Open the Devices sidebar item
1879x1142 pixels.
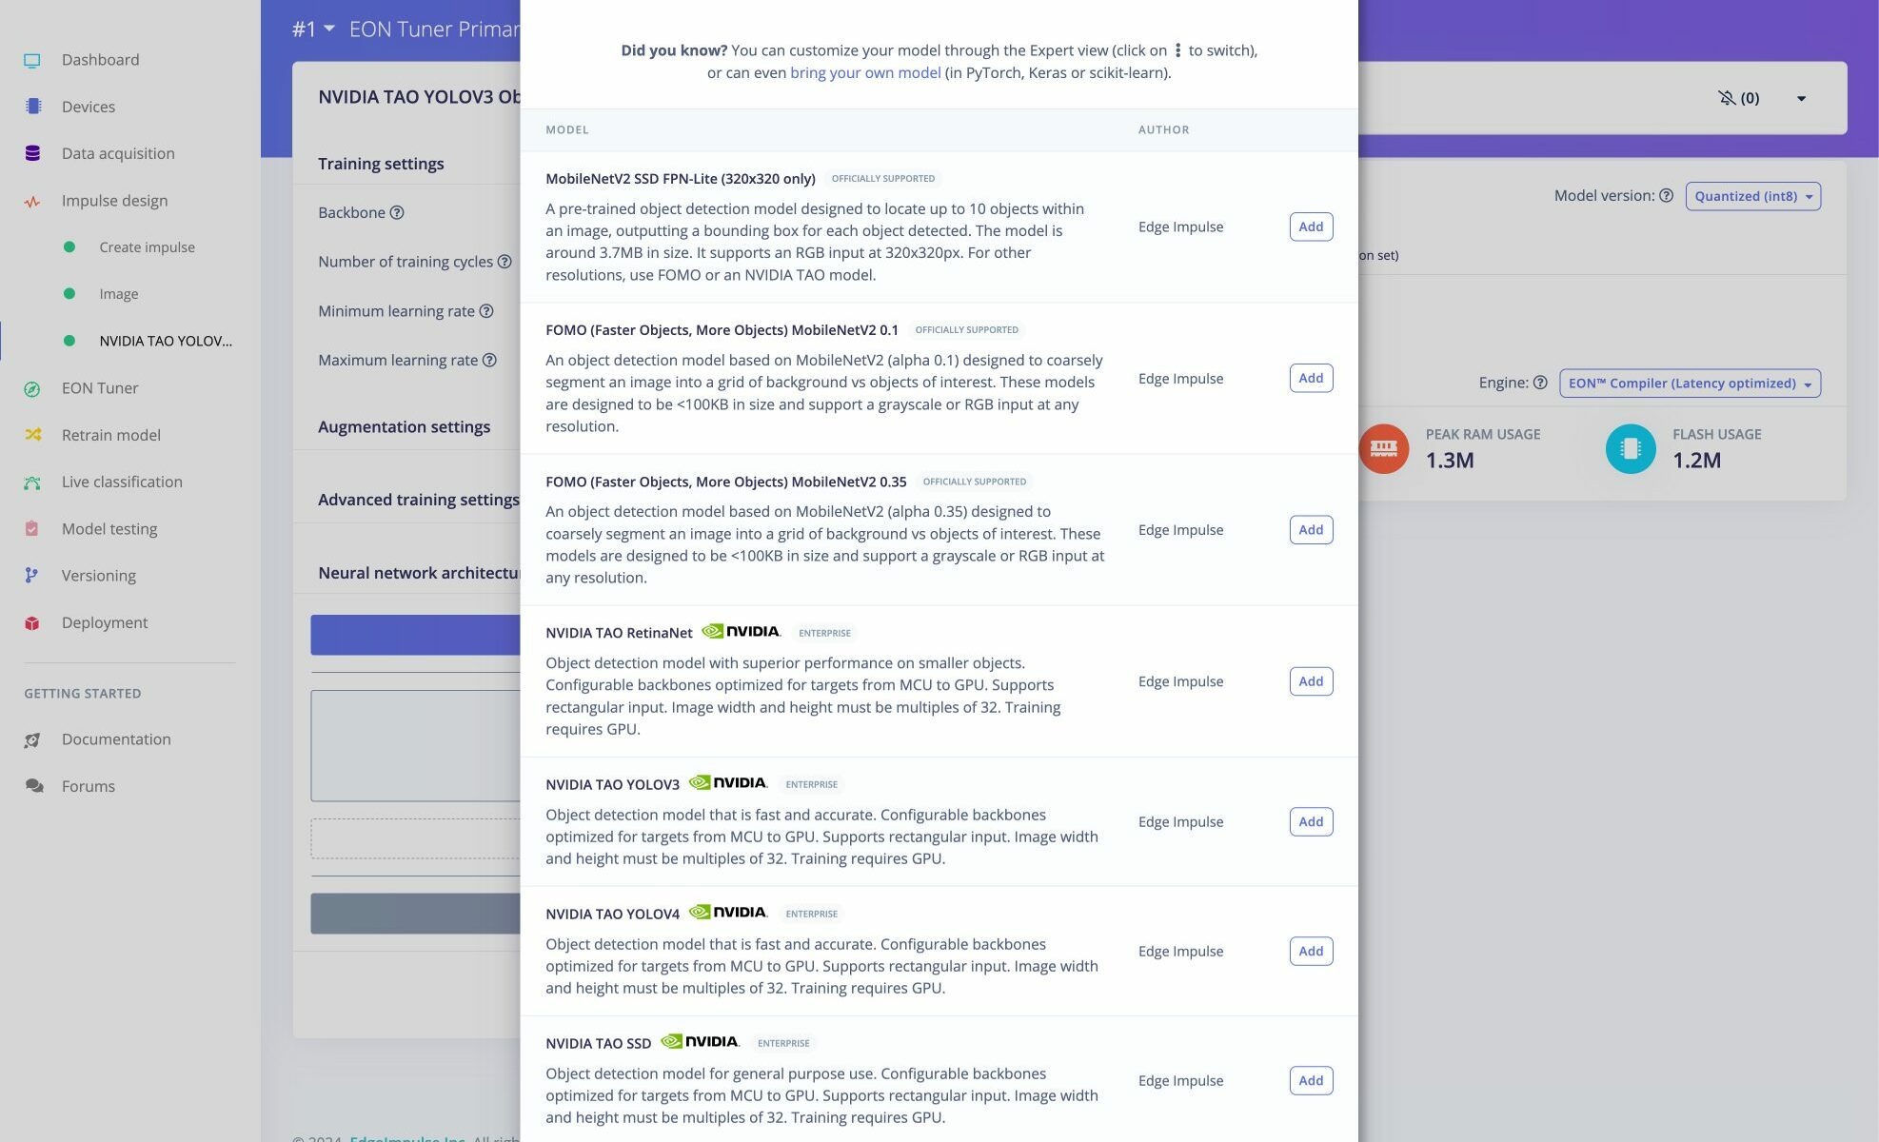coord(89,107)
